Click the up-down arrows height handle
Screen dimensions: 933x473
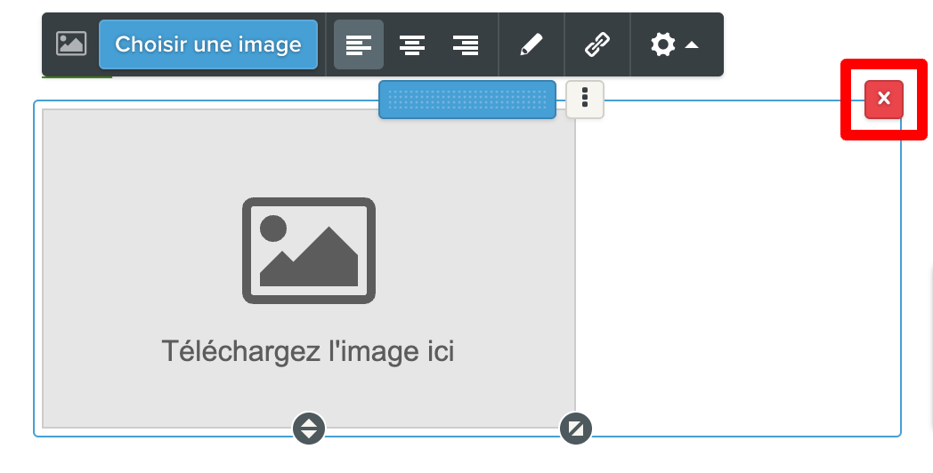(309, 428)
